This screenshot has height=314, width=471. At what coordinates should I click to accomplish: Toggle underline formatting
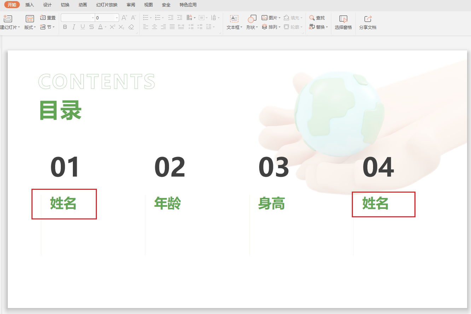click(x=82, y=27)
